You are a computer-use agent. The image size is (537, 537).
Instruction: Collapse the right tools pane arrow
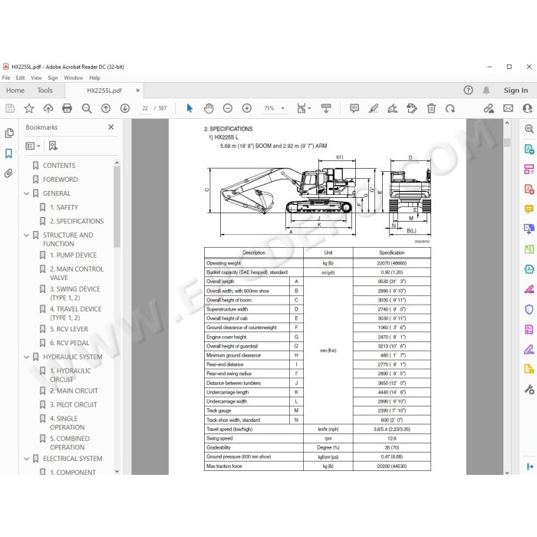click(530, 466)
